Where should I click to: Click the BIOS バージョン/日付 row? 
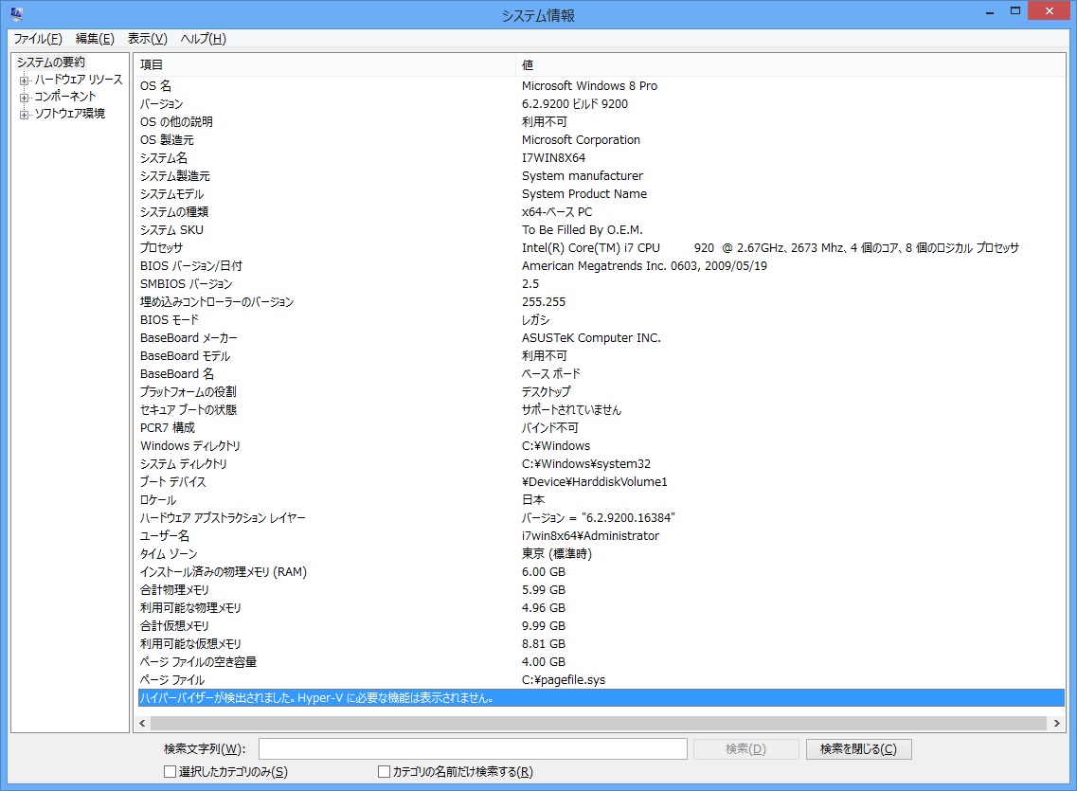pyautogui.click(x=601, y=266)
